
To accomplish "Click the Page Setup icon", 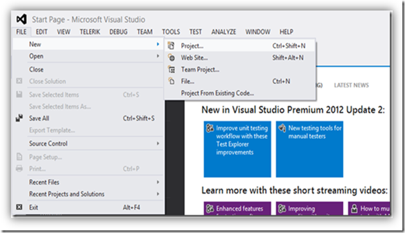I will click(19, 157).
